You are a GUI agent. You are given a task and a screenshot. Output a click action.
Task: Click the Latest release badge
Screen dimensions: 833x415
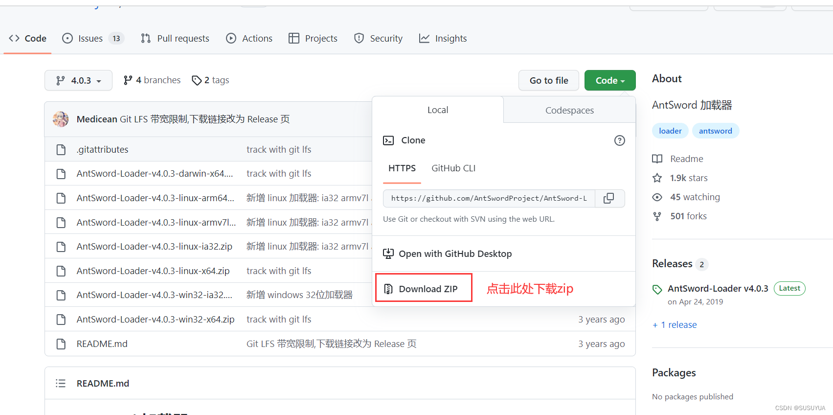[x=789, y=288]
